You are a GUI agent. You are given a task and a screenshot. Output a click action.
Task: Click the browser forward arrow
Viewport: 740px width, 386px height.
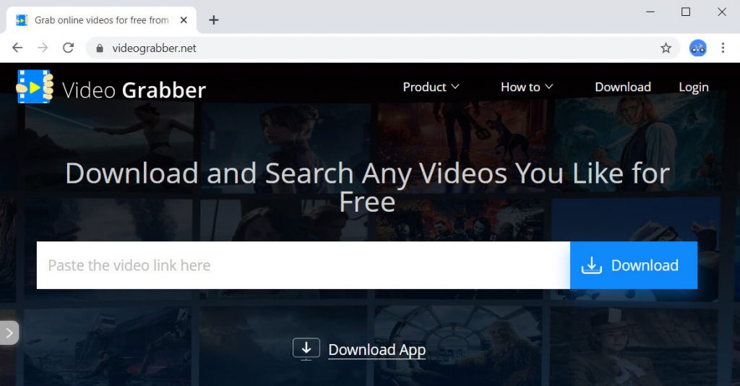43,48
